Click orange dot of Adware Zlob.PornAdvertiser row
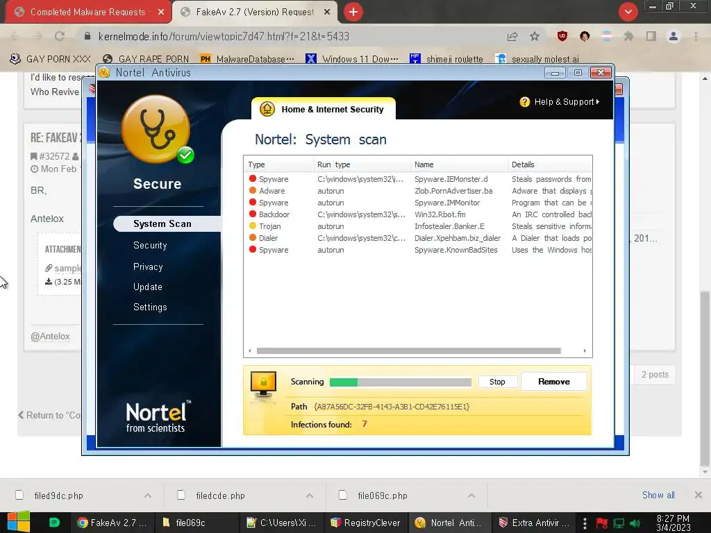 click(253, 190)
